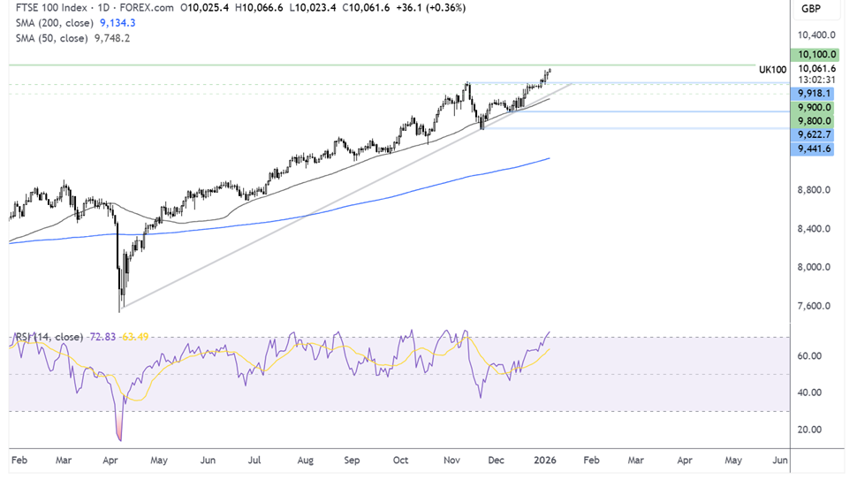Click the yellow RSI average value 63.49

coord(135,337)
